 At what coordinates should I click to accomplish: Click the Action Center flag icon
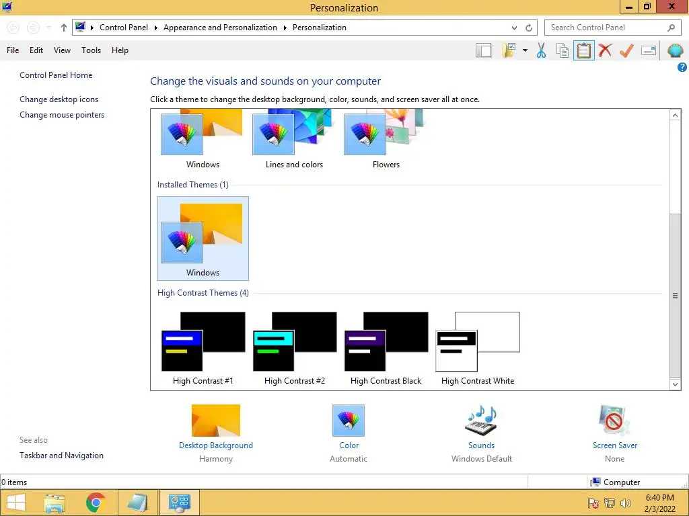click(593, 503)
